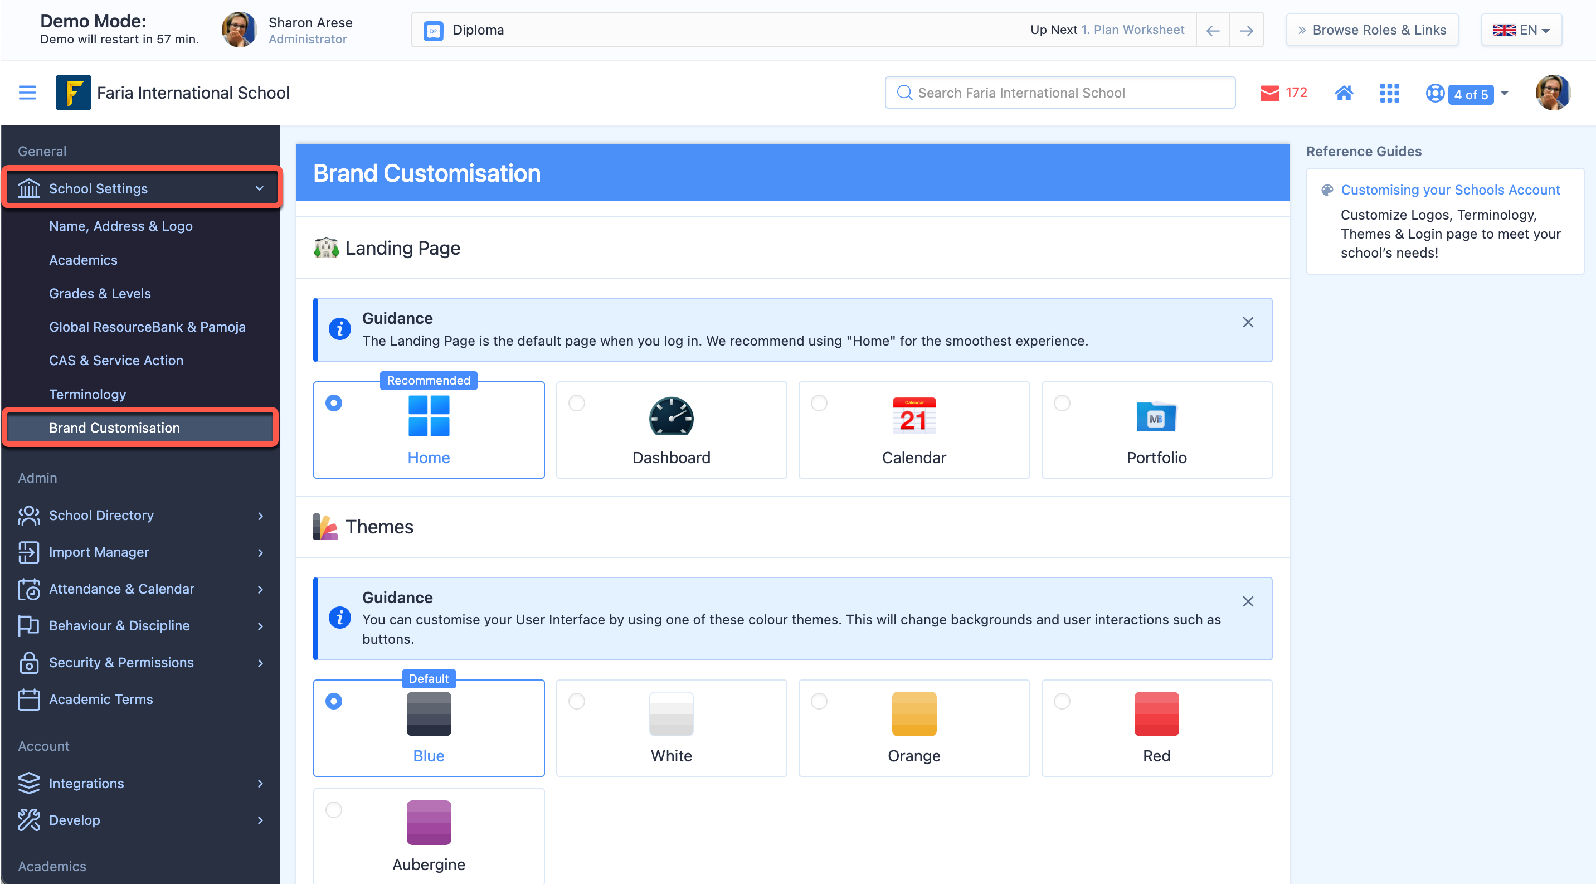Open the 4 of 5 help dropdown arrow

coord(1504,94)
